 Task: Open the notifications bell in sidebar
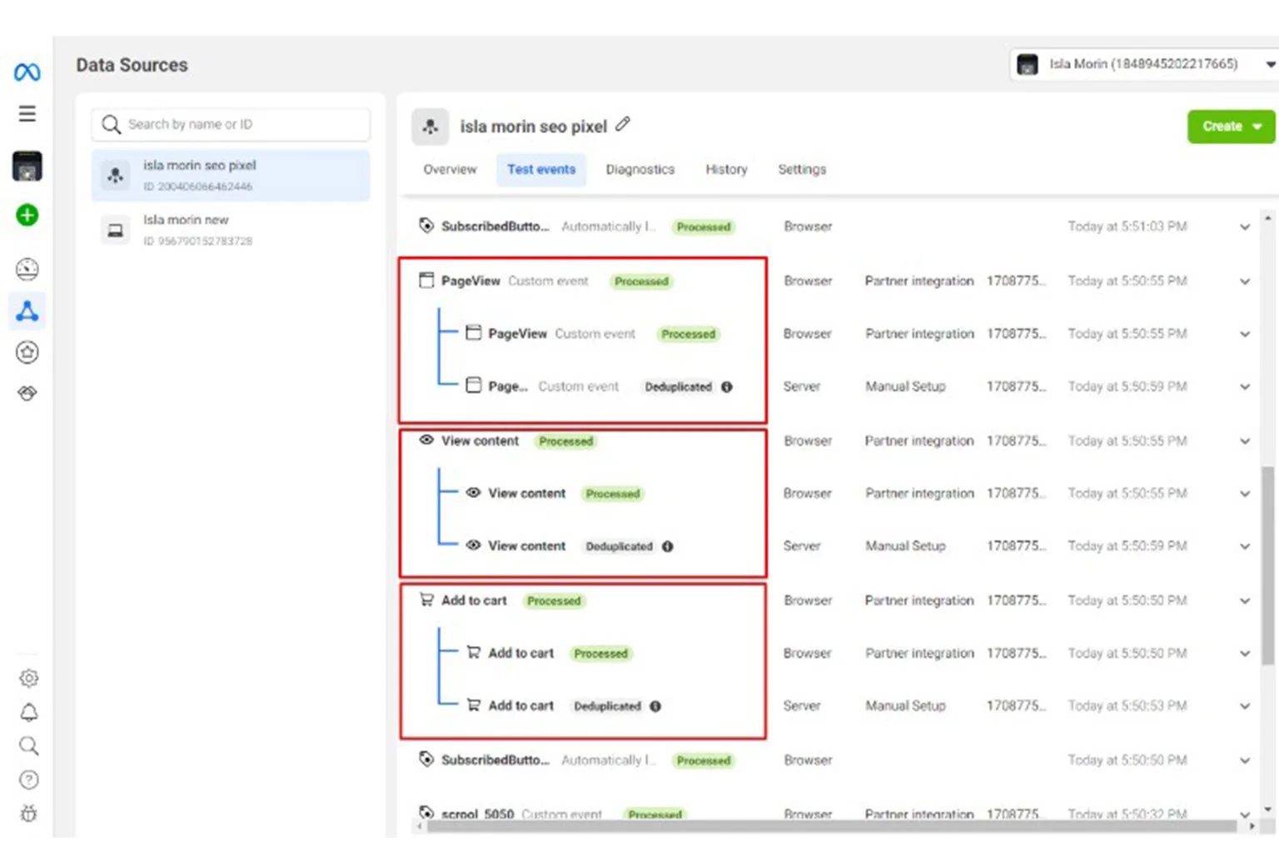(28, 712)
